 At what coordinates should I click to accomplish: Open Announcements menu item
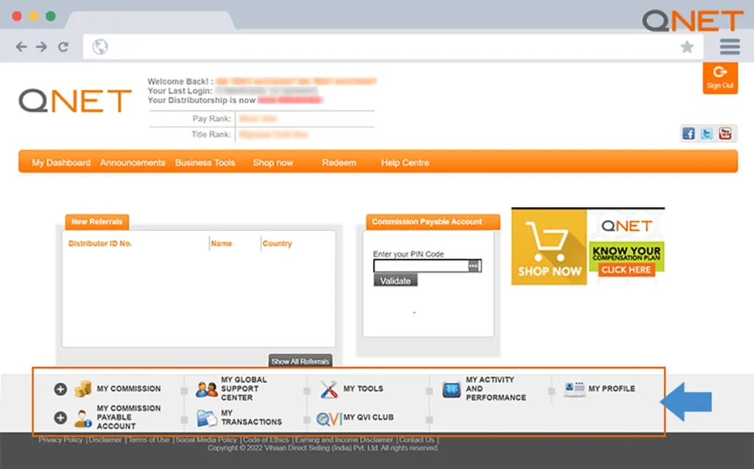pyautogui.click(x=133, y=163)
